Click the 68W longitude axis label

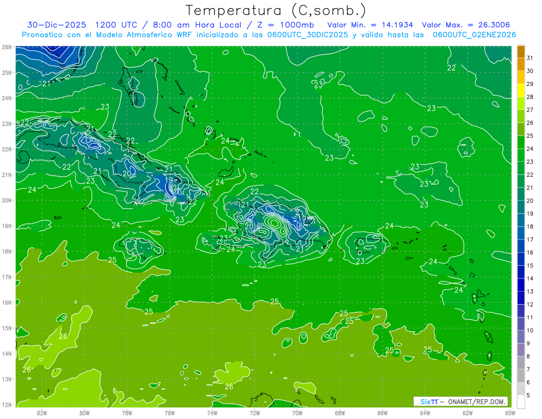click(340, 412)
